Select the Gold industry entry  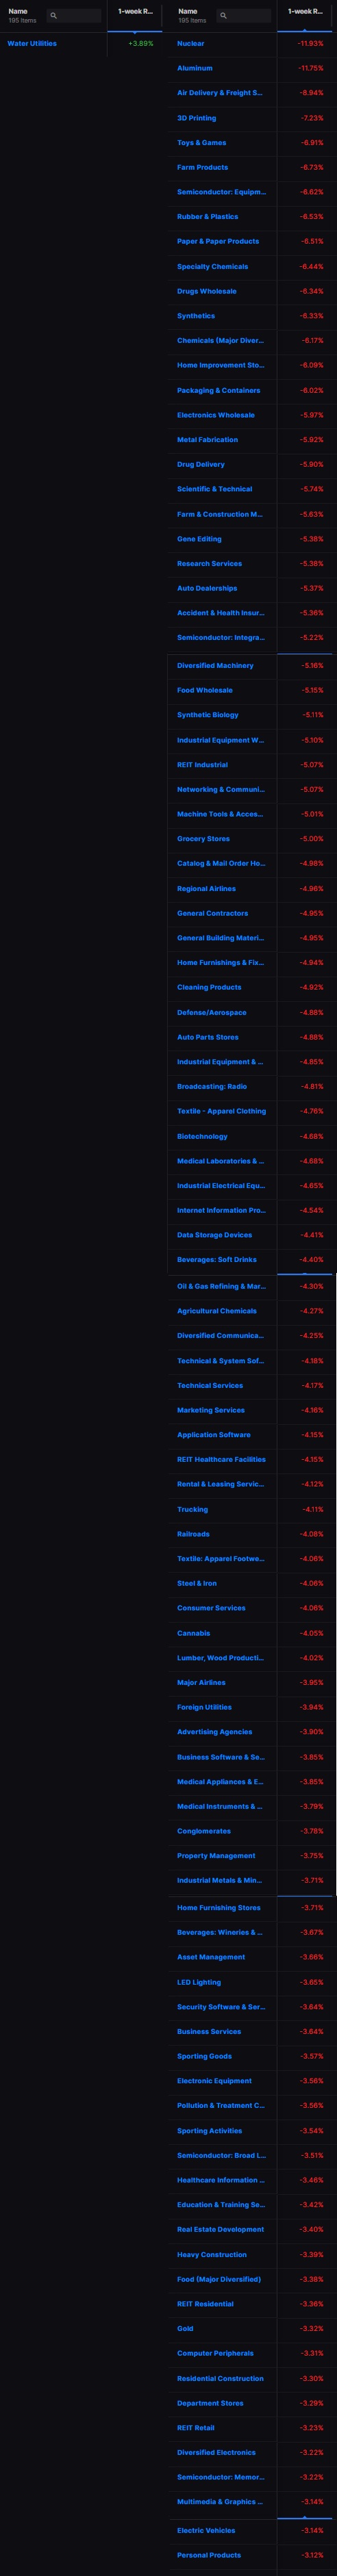tap(186, 2328)
